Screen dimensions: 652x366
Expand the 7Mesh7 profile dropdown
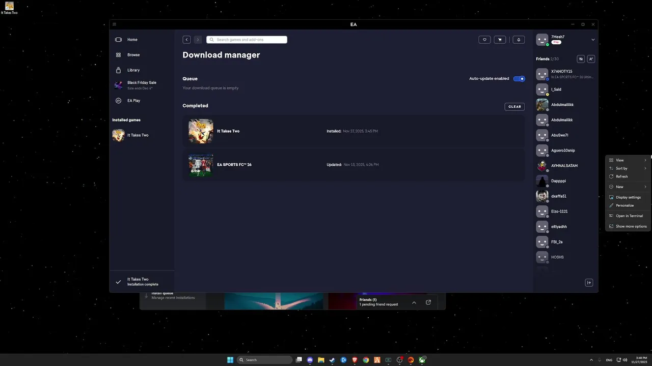point(593,40)
